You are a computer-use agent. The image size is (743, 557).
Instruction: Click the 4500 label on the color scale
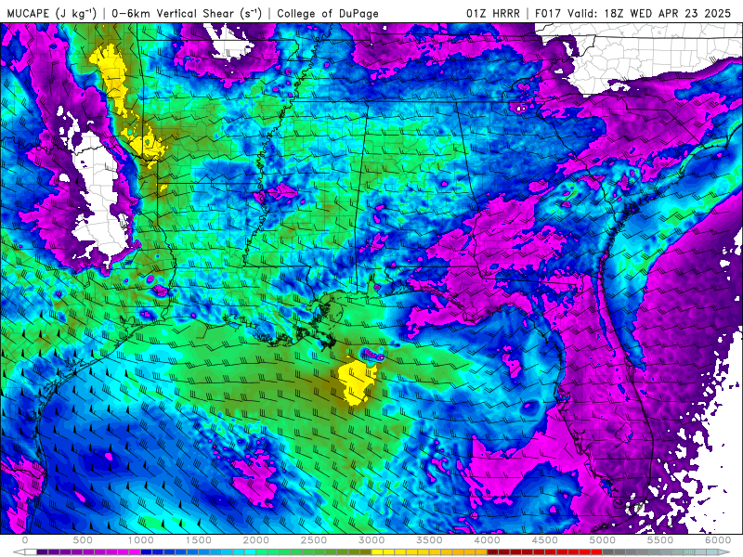pyautogui.click(x=545, y=540)
